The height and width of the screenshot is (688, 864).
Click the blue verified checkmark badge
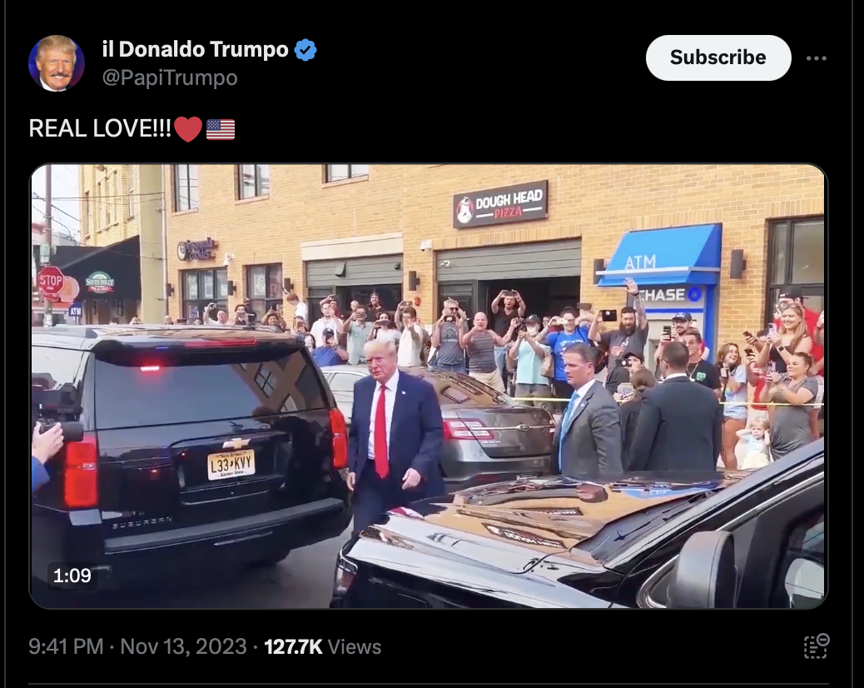305,50
